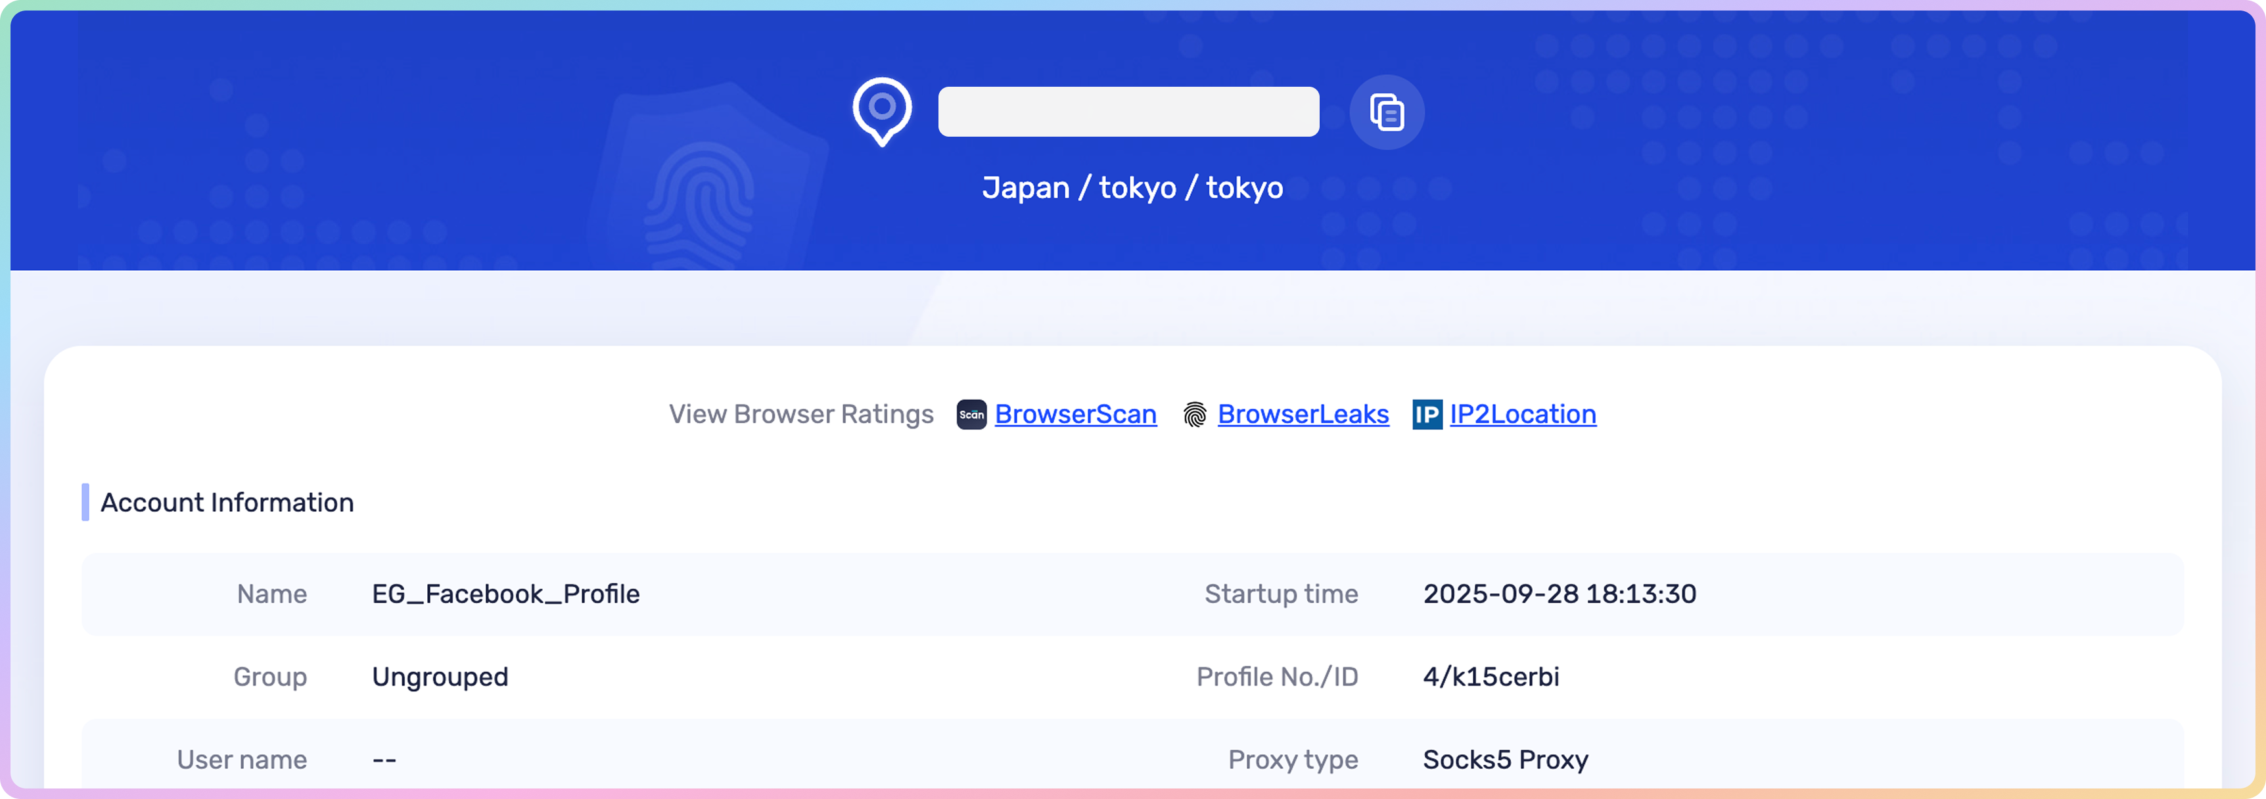Select the EG_Facebook_Profile name value
Viewport: 2266px width, 799px height.
[506, 594]
